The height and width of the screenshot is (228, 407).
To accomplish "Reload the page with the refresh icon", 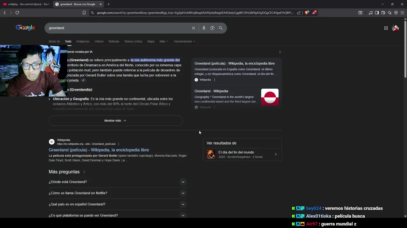I will click(17, 13).
